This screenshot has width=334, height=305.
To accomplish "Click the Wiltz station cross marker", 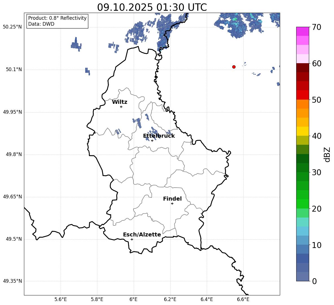I will coord(121,107).
